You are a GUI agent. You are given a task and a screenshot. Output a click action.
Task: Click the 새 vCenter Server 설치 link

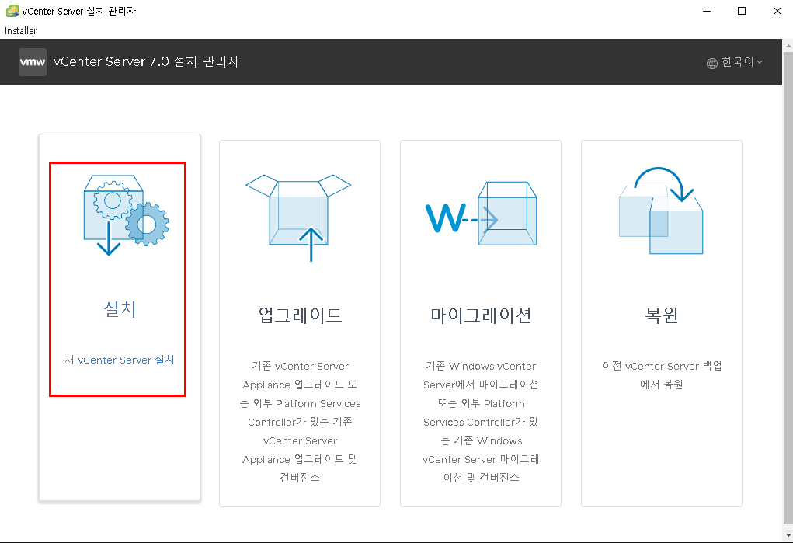[x=120, y=360]
